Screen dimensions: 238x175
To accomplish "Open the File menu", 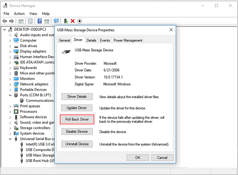I will pyautogui.click(x=6, y=14).
